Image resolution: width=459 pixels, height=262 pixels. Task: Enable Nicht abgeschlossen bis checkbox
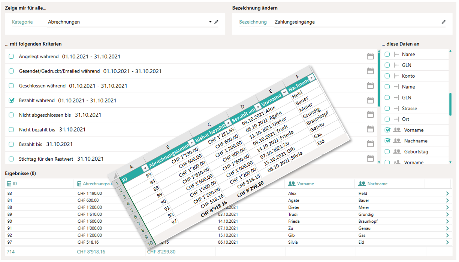click(11, 115)
